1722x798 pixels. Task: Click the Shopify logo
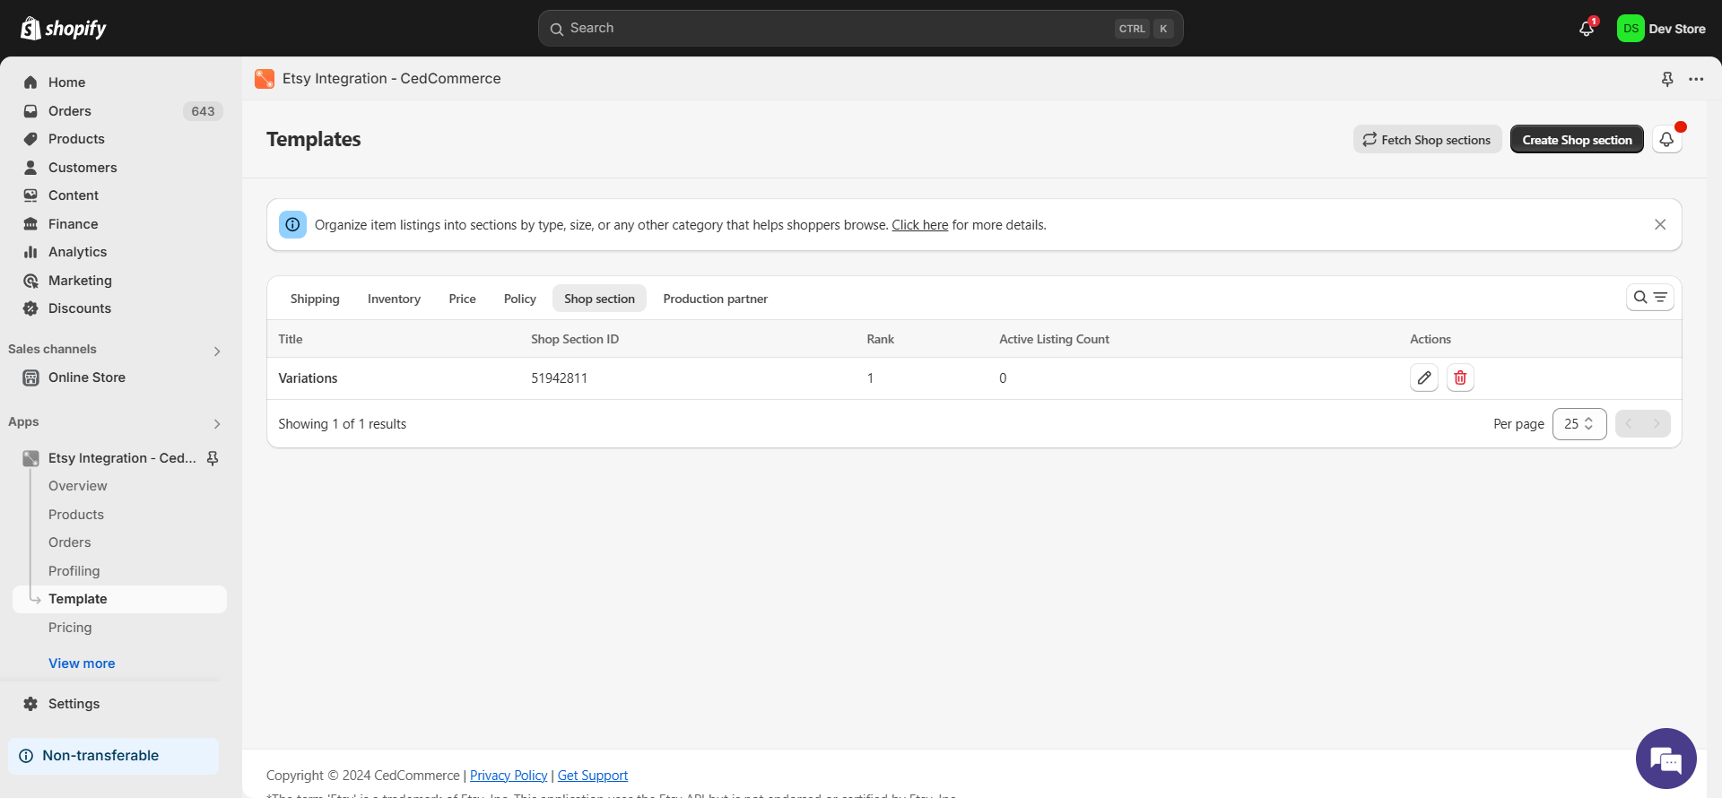click(63, 29)
